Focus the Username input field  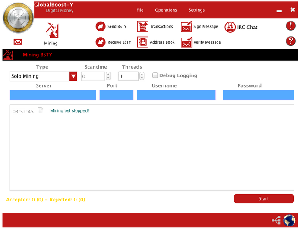click(176, 95)
